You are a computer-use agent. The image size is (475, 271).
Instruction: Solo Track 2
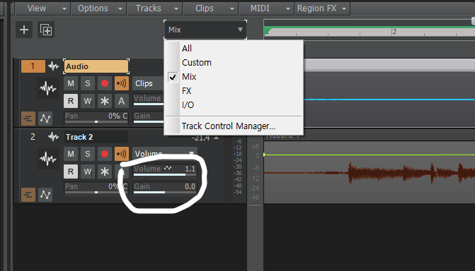(88, 154)
